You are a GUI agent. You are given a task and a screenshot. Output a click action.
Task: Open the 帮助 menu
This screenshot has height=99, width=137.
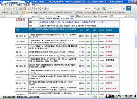(x=35, y=5)
